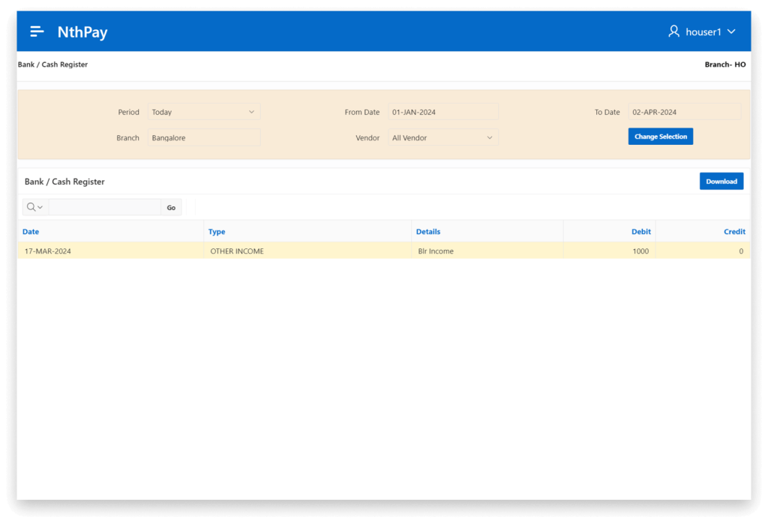Image resolution: width=768 pixels, height=523 pixels.
Task: Click the user profile icon
Action: click(x=673, y=32)
